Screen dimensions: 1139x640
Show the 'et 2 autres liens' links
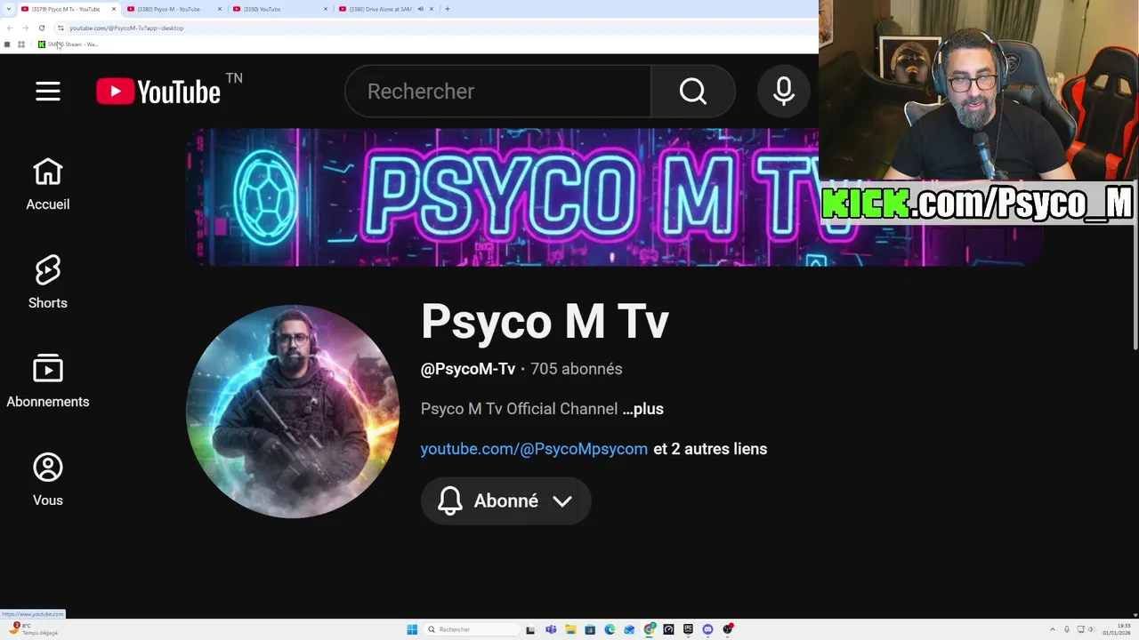(x=710, y=449)
